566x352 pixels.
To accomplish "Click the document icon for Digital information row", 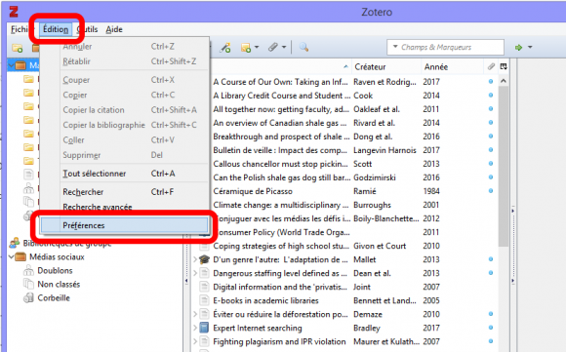I will coord(204,287).
